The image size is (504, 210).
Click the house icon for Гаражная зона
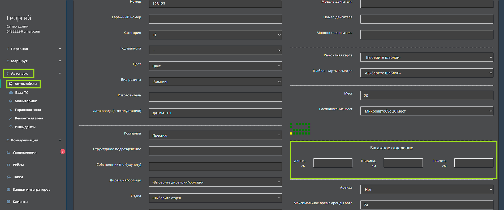[x=11, y=110]
